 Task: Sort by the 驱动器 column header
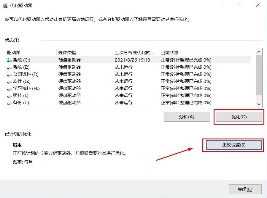31,52
